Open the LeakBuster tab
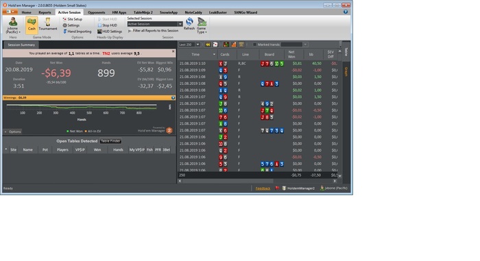 coord(217,12)
